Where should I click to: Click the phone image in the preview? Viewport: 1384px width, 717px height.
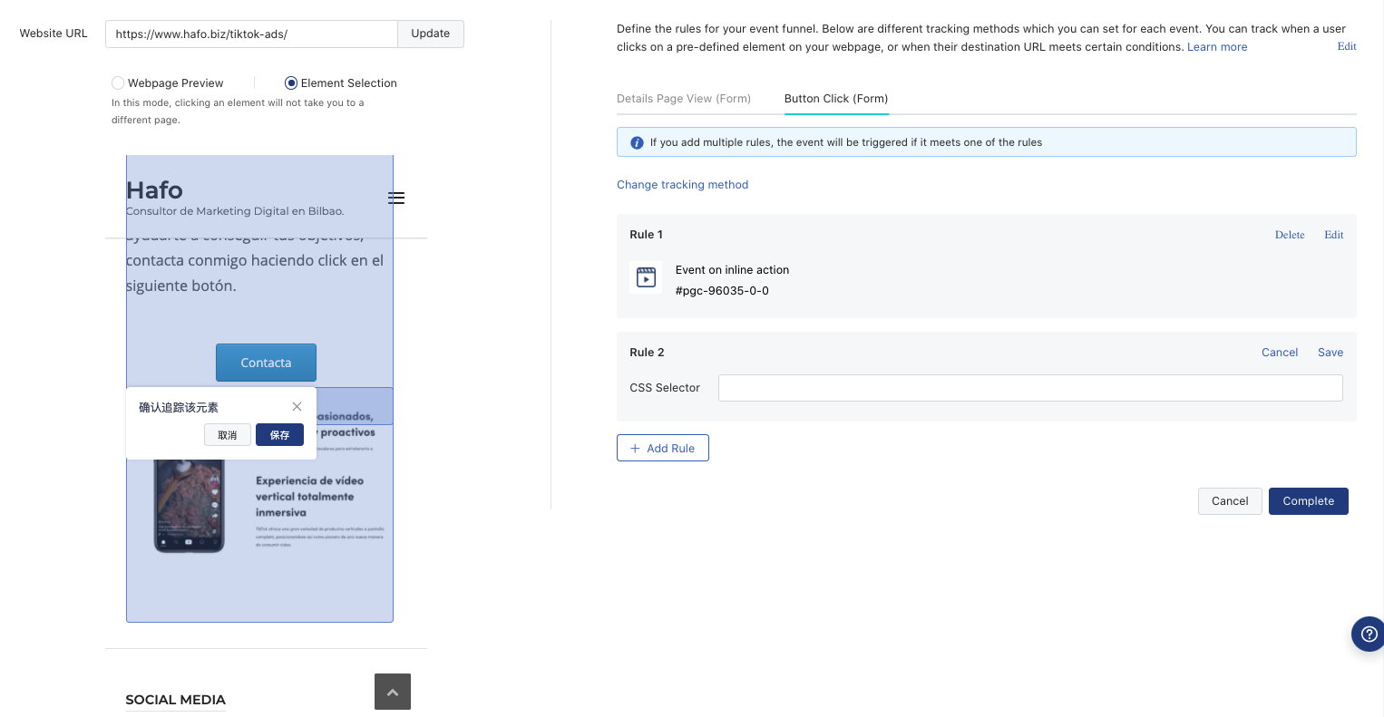[x=189, y=506]
